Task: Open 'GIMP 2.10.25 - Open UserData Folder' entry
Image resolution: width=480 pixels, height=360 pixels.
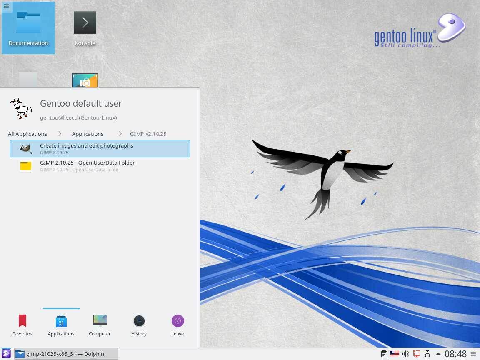Action: (x=100, y=165)
